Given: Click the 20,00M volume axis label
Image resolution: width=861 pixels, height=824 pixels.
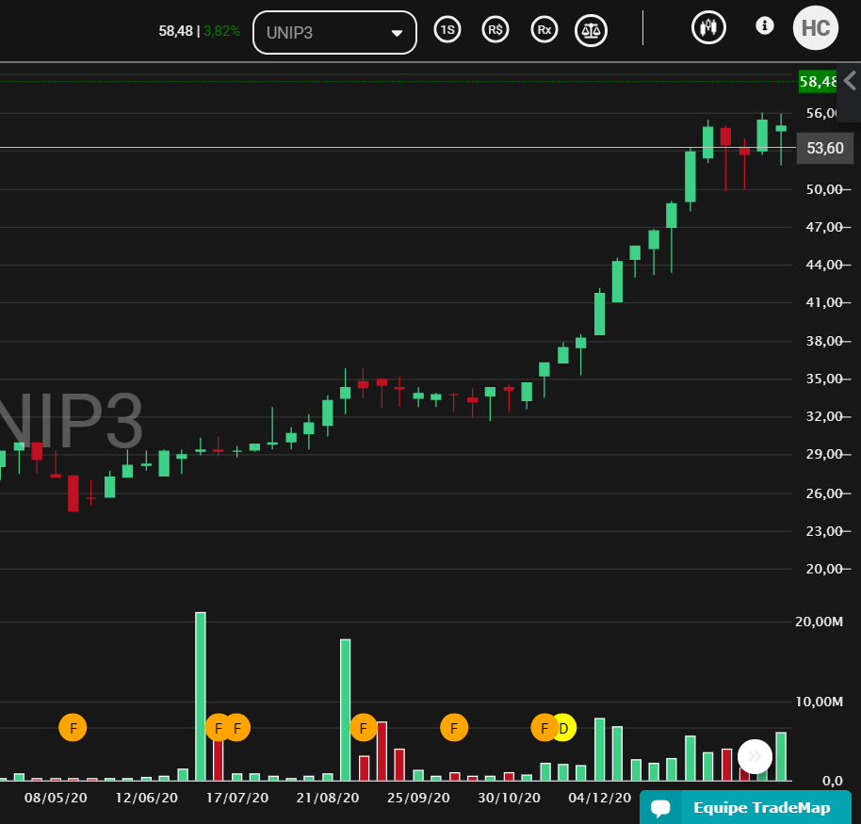Looking at the screenshot, I should pyautogui.click(x=819, y=622).
